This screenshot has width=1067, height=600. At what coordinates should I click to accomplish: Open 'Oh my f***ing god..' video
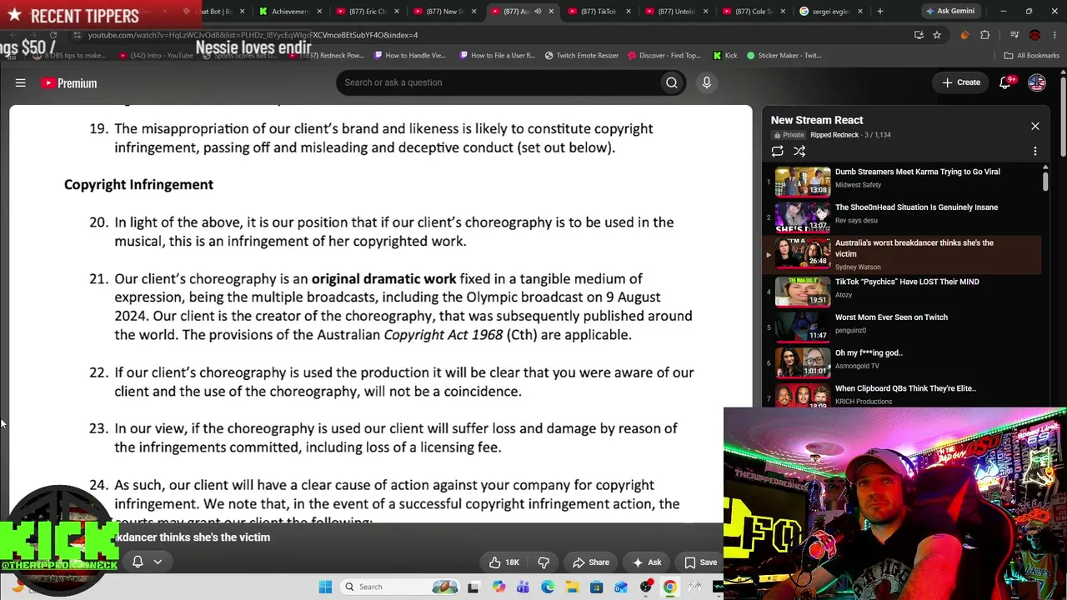coord(869,352)
